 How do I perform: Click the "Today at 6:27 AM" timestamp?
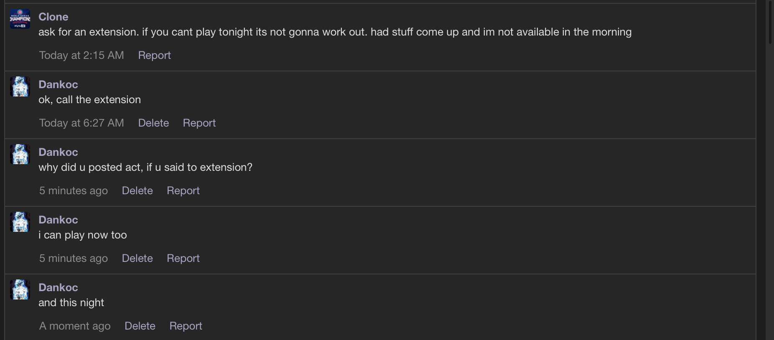tap(81, 123)
